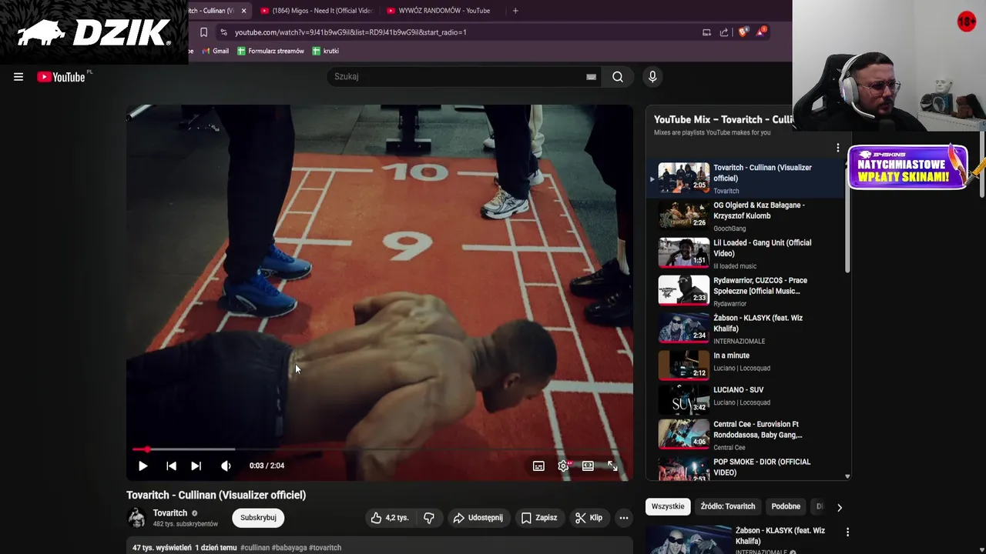Image resolution: width=986 pixels, height=554 pixels.
Task: Open a new browser tab
Action: pos(515,11)
